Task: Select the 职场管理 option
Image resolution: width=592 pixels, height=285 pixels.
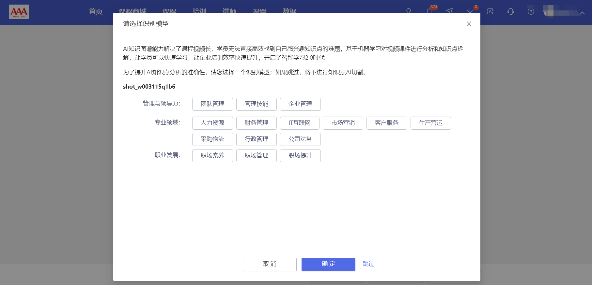Action: click(257, 156)
